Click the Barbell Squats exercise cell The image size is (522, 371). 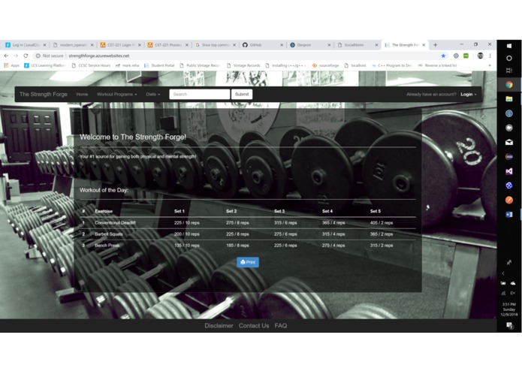pyautogui.click(x=109, y=234)
